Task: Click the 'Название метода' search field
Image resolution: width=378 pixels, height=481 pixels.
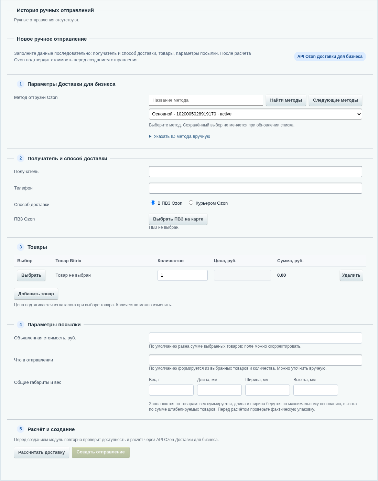Action: 206,100
